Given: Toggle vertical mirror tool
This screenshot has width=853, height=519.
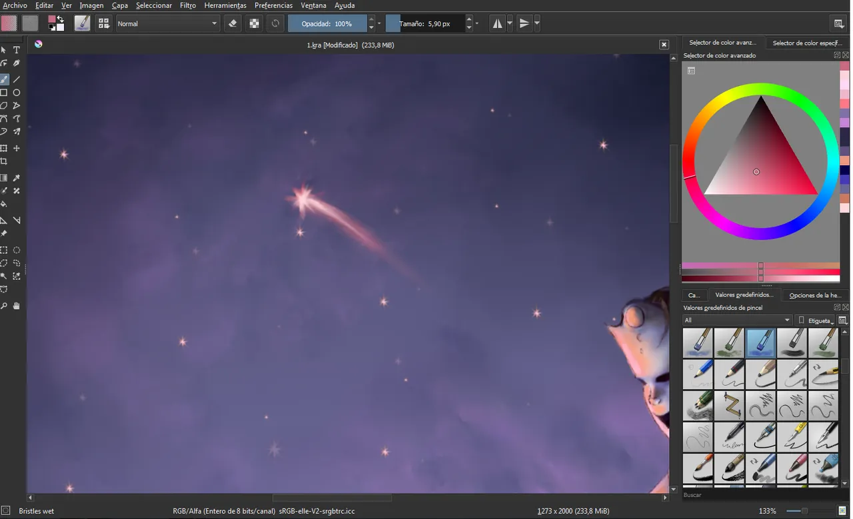Looking at the screenshot, I should click(x=524, y=23).
